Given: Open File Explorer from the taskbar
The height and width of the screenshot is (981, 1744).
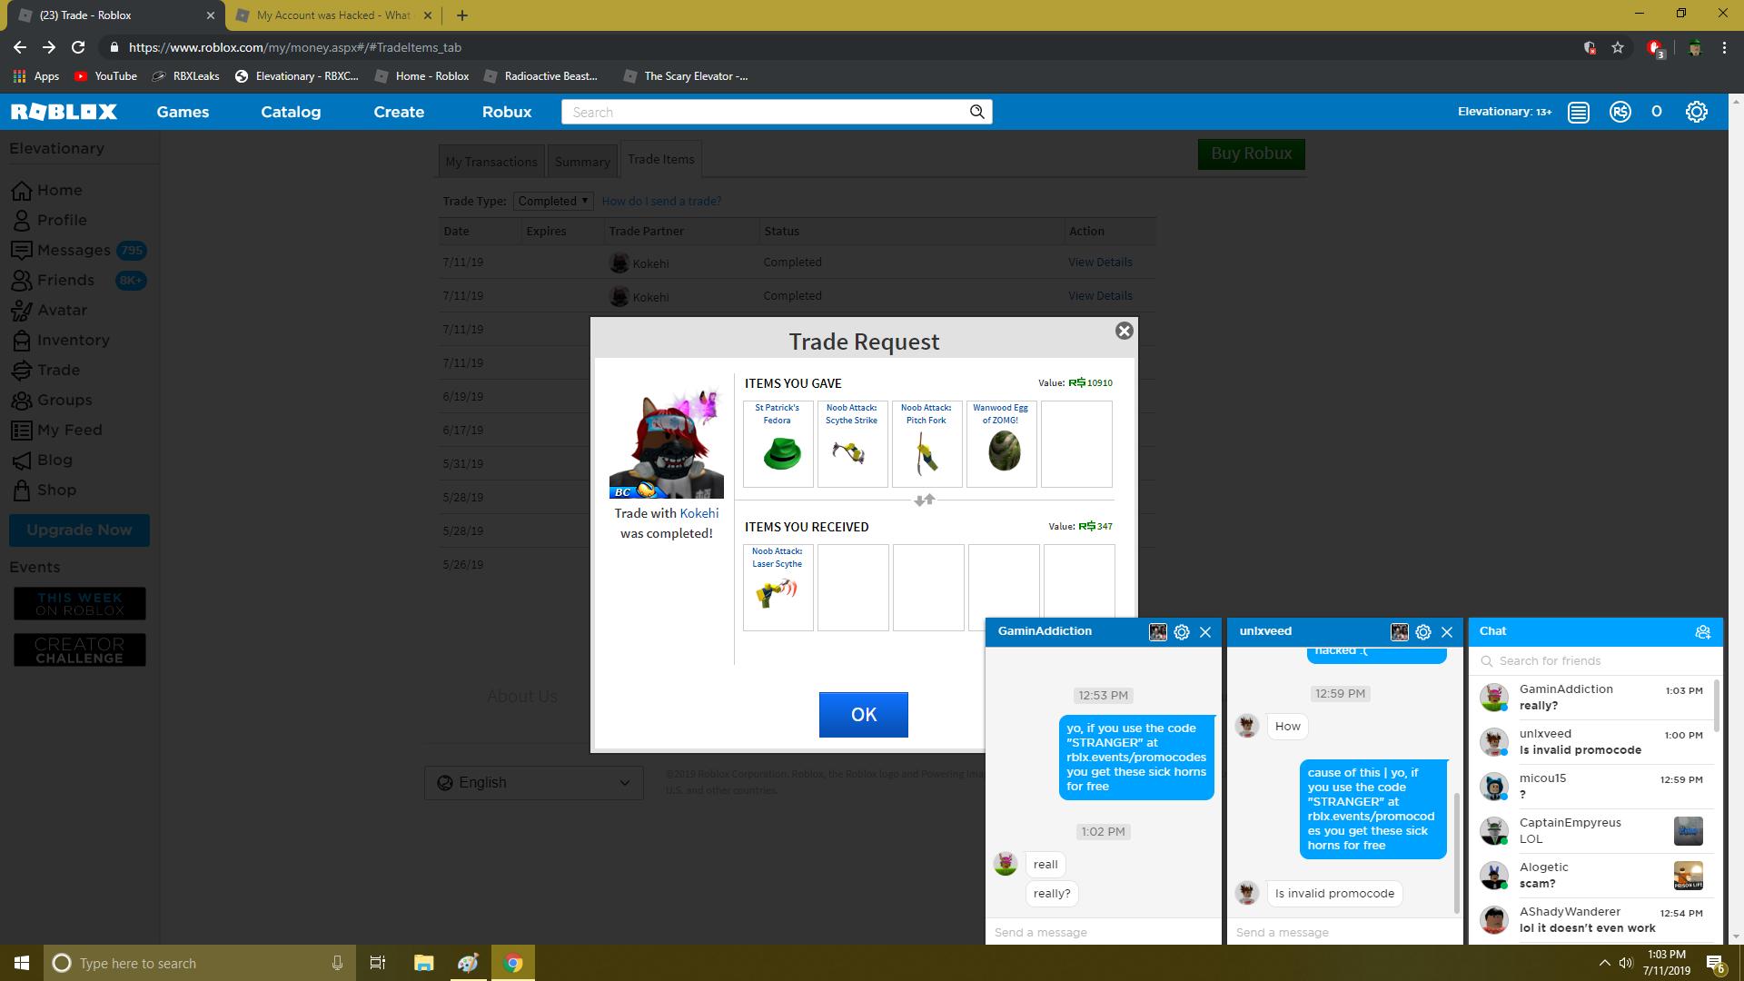Looking at the screenshot, I should click(423, 963).
